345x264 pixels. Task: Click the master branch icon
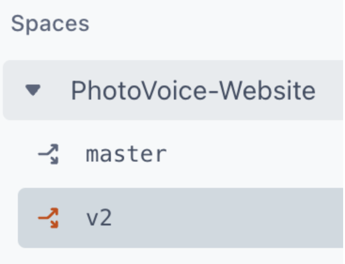(48, 154)
